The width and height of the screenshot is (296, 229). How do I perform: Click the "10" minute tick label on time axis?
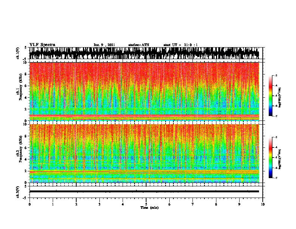tap(263, 204)
